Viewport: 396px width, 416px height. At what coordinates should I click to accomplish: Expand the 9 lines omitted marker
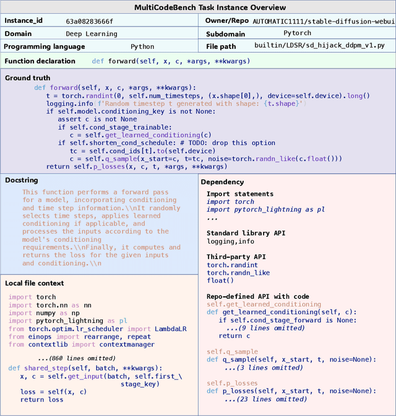pyautogui.click(x=257, y=327)
